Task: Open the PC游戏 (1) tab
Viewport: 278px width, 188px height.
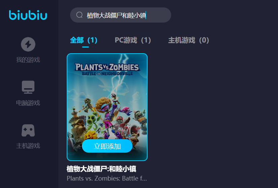Action: (x=133, y=40)
